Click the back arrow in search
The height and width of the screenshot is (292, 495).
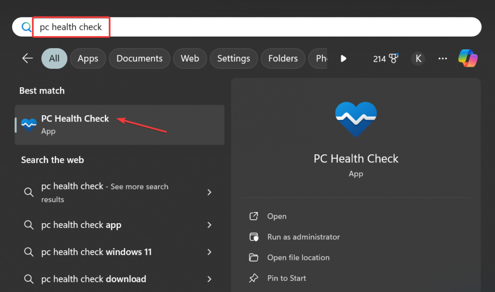click(28, 58)
